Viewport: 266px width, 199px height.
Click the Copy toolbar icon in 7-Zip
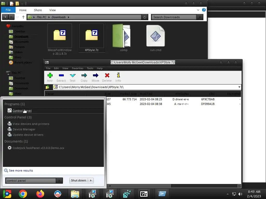(x=84, y=77)
